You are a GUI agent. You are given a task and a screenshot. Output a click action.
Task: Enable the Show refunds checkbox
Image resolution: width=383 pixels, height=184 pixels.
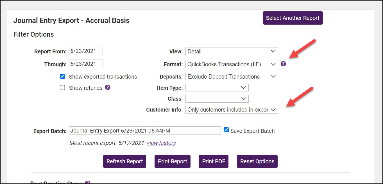(62, 88)
